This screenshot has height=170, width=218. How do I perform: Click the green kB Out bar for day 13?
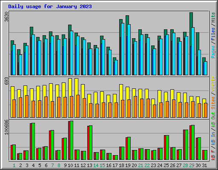(91, 142)
